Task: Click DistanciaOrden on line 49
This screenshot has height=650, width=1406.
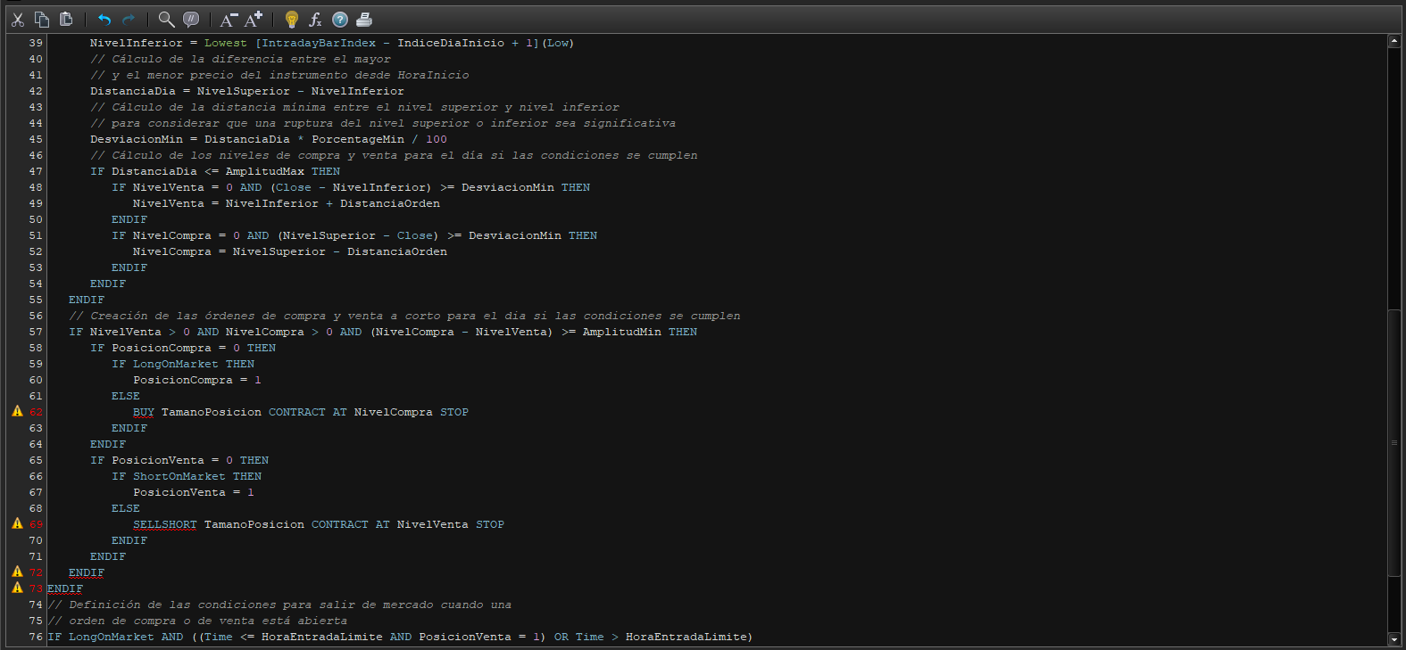Action: tap(390, 203)
